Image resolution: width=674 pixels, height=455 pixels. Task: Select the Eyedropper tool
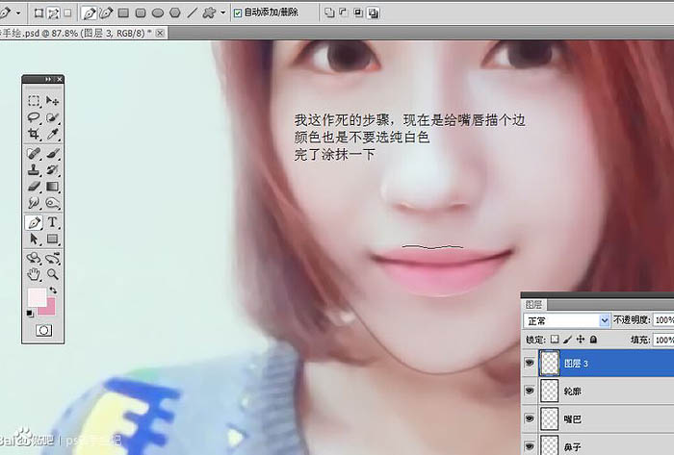point(52,134)
